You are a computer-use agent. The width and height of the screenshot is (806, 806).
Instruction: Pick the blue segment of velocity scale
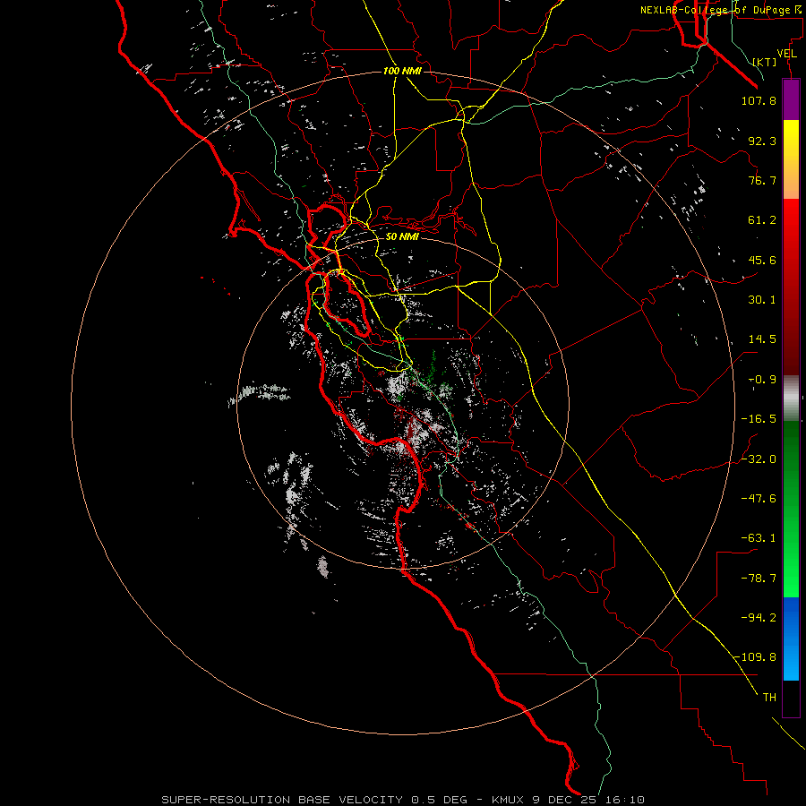click(x=791, y=639)
